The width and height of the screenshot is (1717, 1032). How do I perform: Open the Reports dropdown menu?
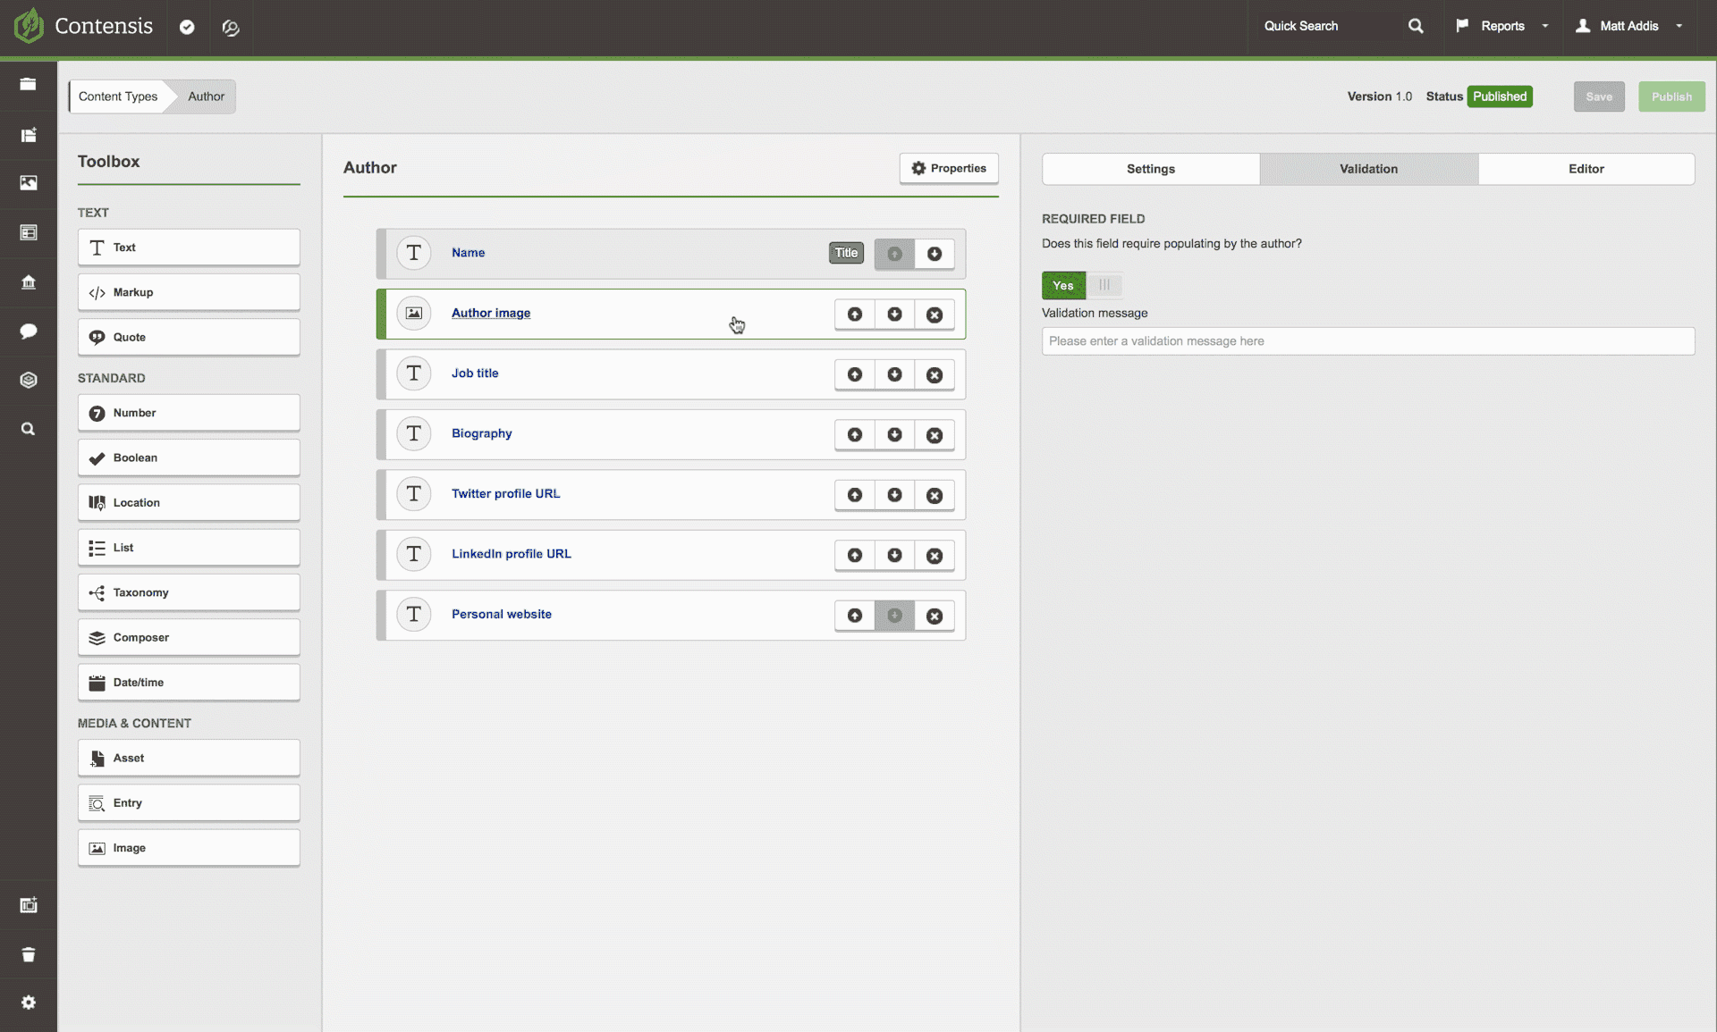tap(1502, 26)
